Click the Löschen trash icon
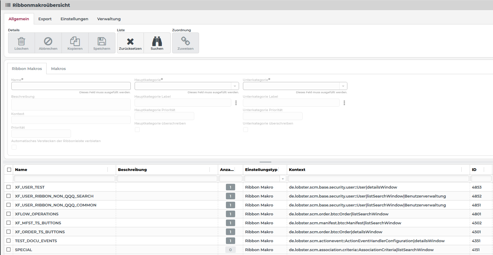 [x=21, y=41]
